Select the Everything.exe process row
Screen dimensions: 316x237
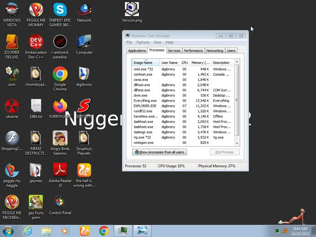183,101
